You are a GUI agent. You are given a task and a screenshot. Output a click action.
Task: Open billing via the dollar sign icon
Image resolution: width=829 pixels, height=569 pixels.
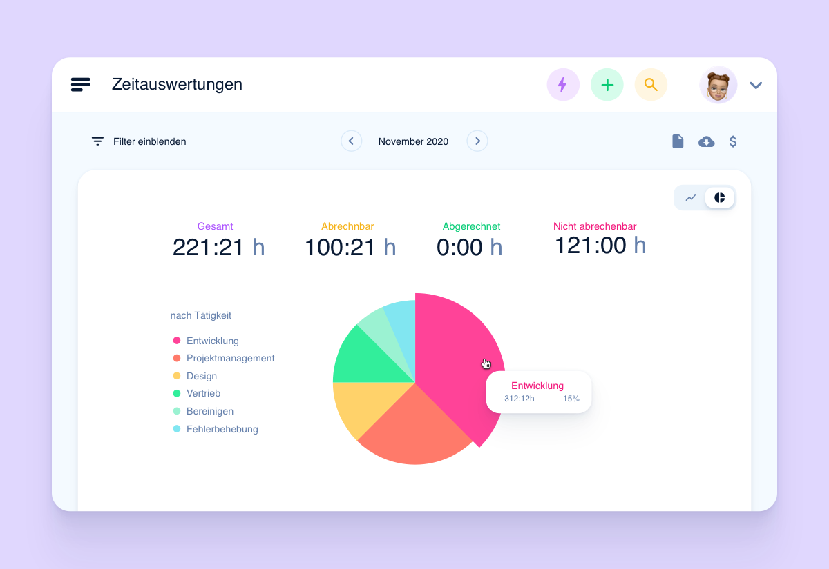pos(733,141)
